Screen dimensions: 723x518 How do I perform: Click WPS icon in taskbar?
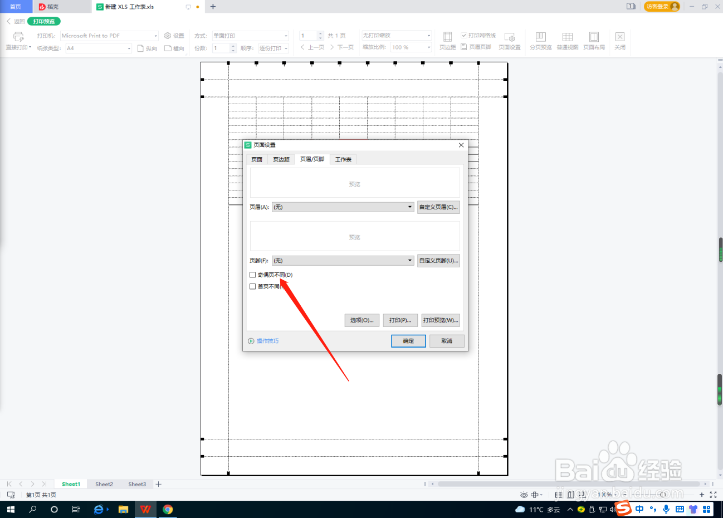(145, 509)
